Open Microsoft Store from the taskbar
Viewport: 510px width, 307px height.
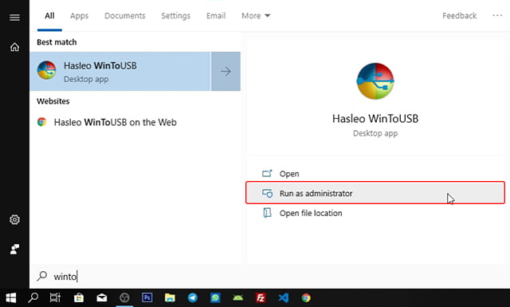point(79,297)
